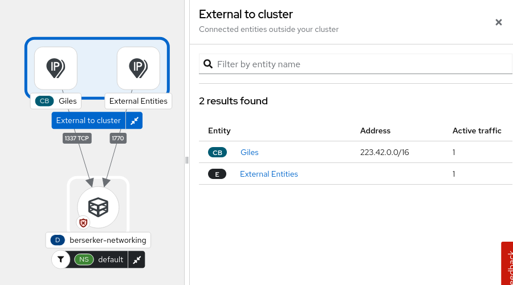The height and width of the screenshot is (285, 513).
Task: Click the CB badge beside Giles in table
Action: [x=217, y=152]
